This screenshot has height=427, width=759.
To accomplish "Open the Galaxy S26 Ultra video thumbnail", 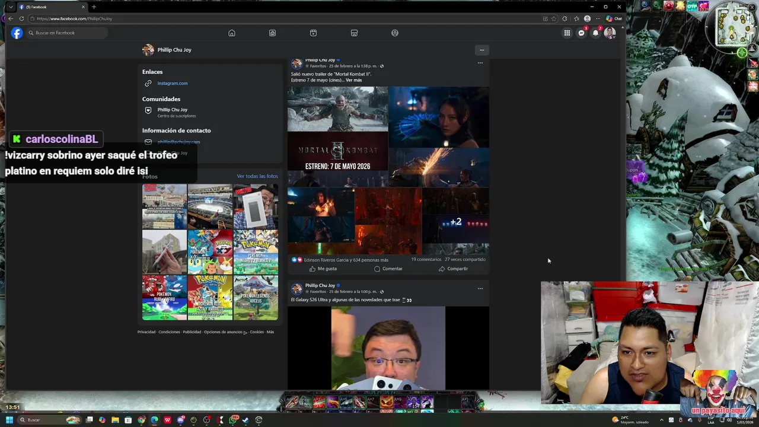I will pyautogui.click(x=388, y=348).
